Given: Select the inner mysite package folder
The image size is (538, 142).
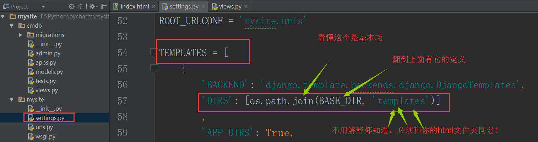Looking at the screenshot, I should [x=35, y=99].
